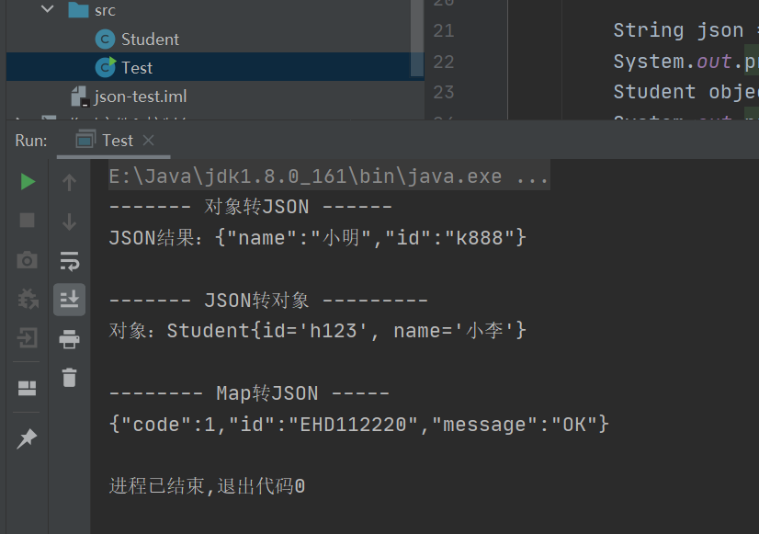Click the attach debugger bug icon

pos(28,299)
